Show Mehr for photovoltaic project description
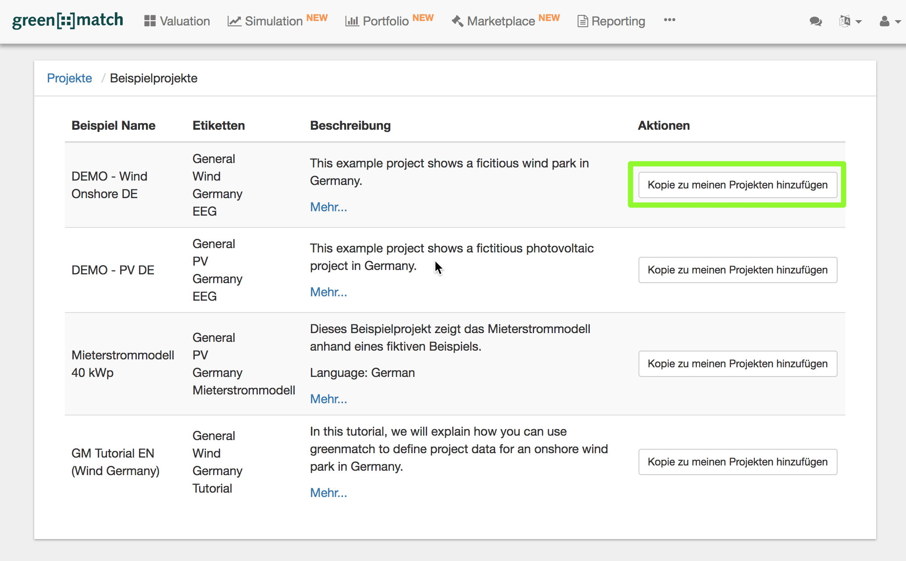Viewport: 906px width, 561px height. coord(328,292)
